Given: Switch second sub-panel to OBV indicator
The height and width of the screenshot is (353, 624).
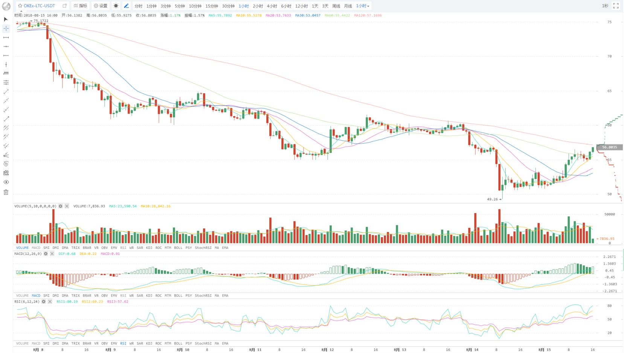Looking at the screenshot, I should [105, 295].
